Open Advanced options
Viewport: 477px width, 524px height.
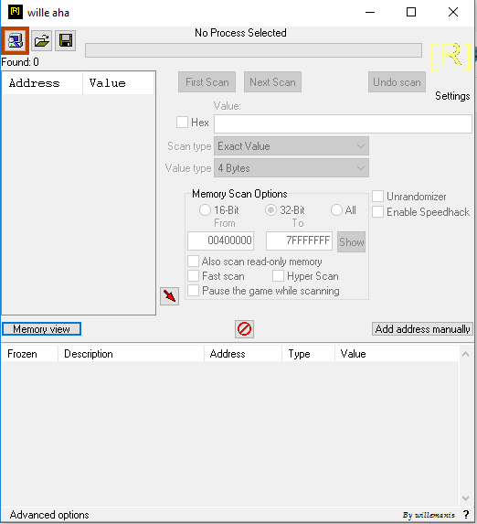(49, 515)
